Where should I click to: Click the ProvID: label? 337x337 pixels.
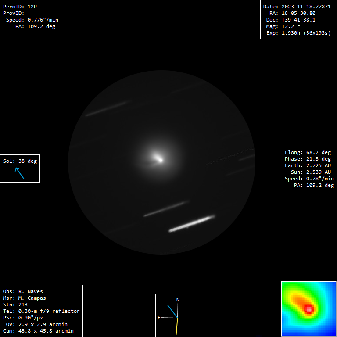pyautogui.click(x=14, y=13)
